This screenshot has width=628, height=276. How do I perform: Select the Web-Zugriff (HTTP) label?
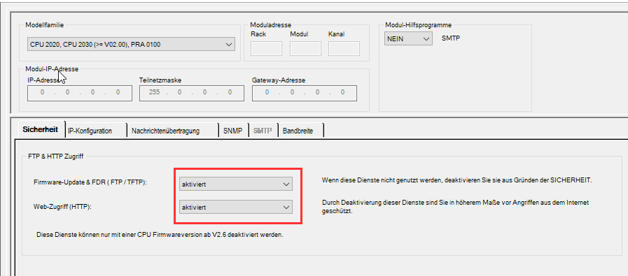63,208
